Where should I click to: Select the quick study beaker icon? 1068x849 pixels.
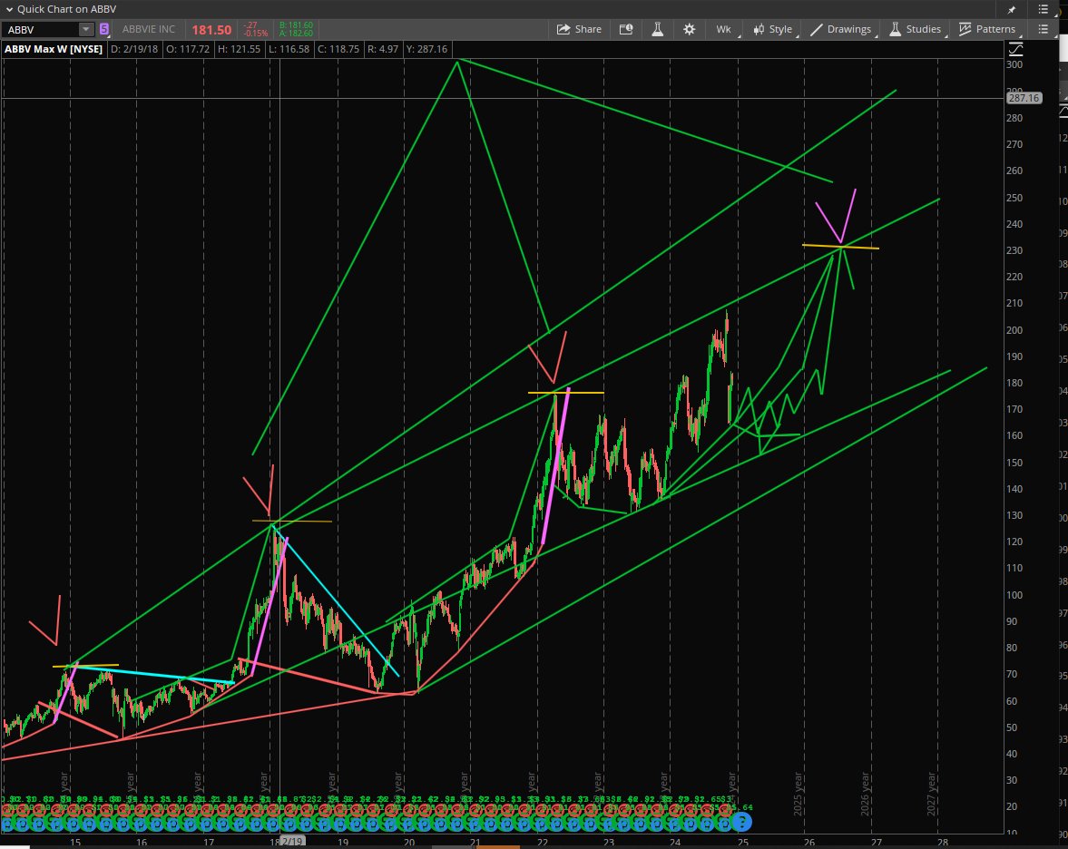658,28
